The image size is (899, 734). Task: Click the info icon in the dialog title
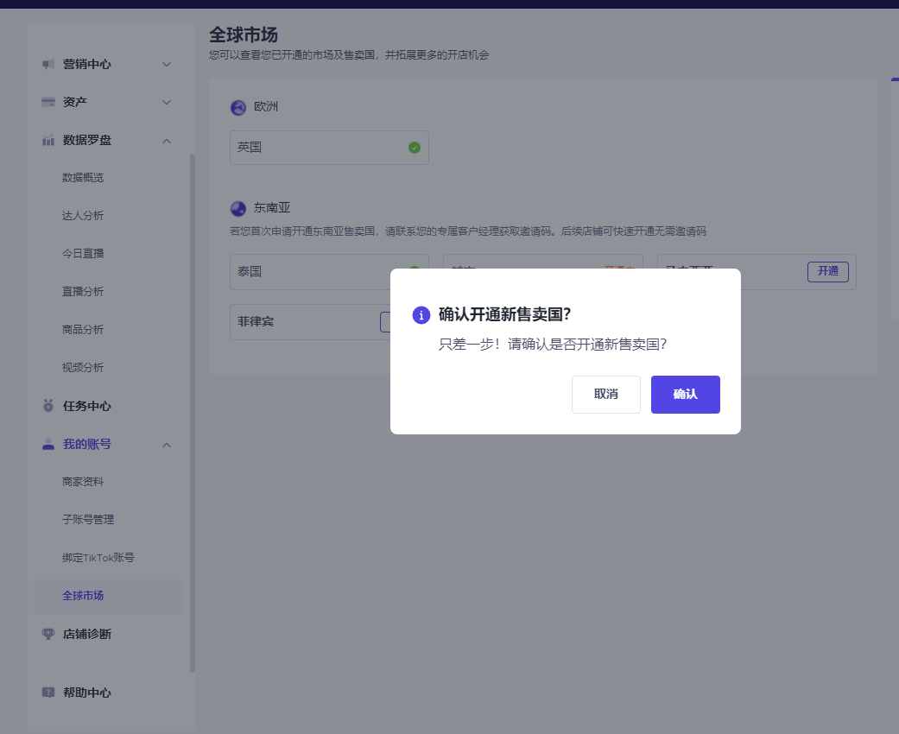click(x=421, y=315)
